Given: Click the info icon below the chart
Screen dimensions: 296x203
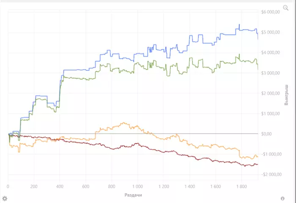Looking at the screenshot, I should 282,198.
